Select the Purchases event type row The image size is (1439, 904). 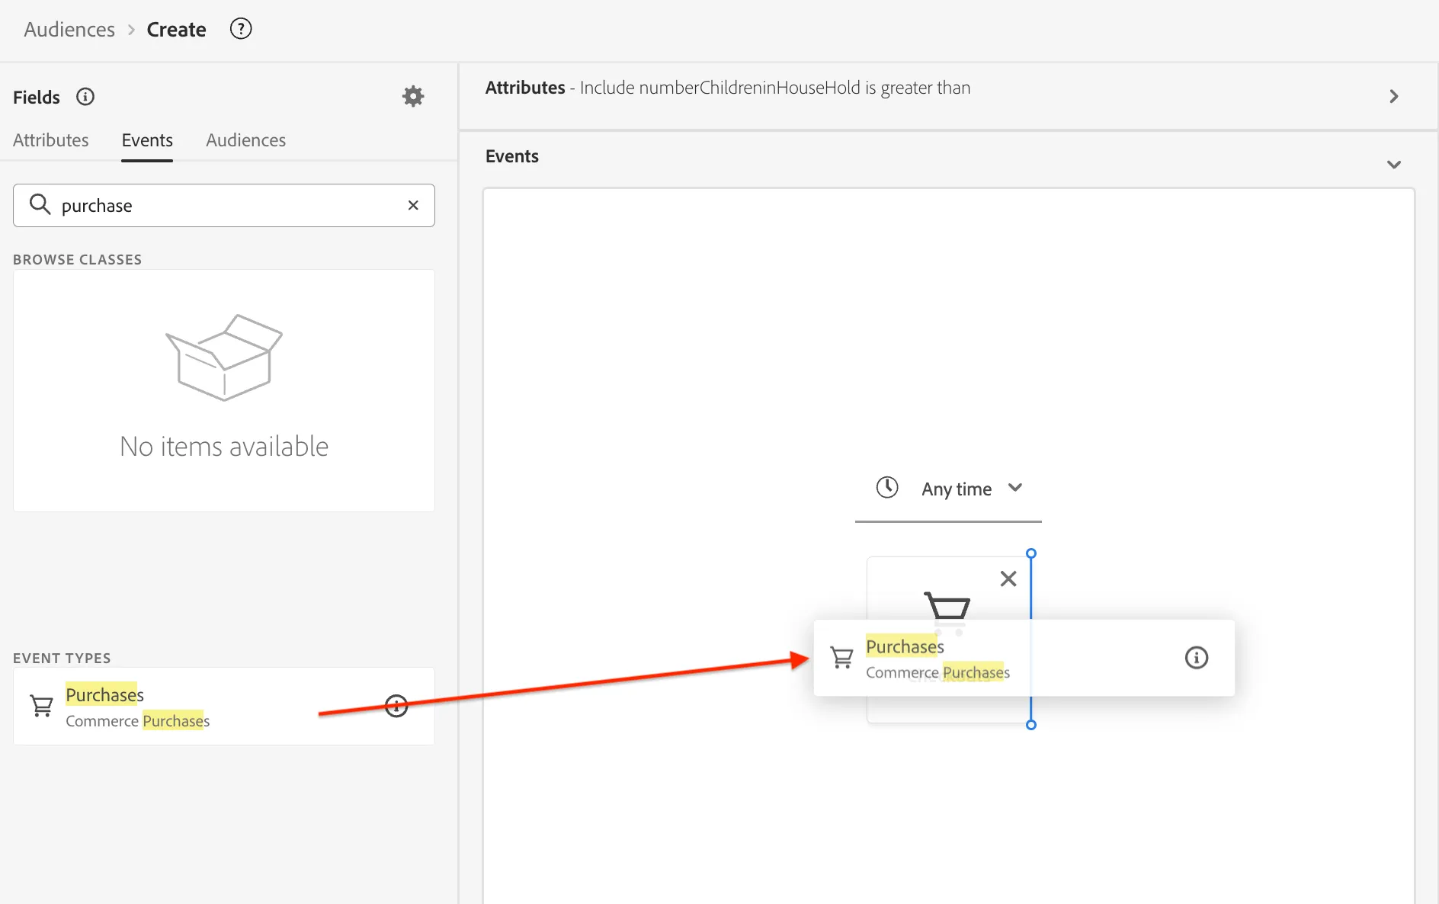coord(224,707)
